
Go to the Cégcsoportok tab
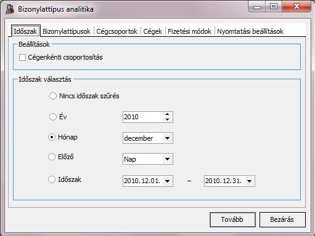pyautogui.click(x=117, y=31)
